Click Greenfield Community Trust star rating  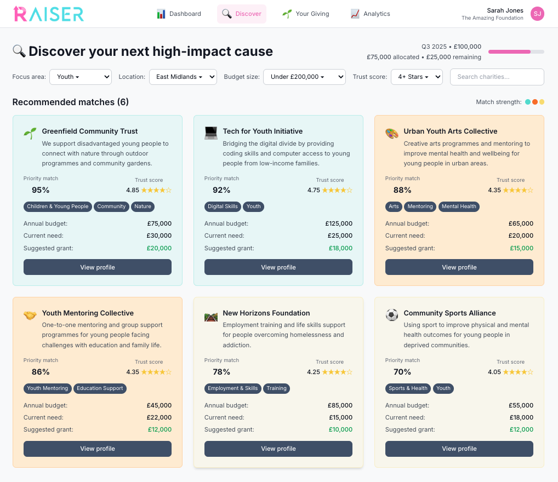[156, 190]
